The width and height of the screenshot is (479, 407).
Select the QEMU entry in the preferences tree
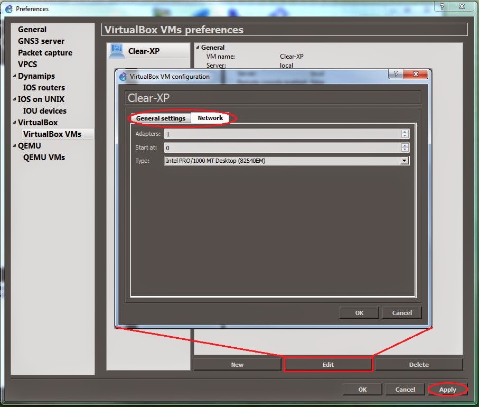click(x=30, y=145)
